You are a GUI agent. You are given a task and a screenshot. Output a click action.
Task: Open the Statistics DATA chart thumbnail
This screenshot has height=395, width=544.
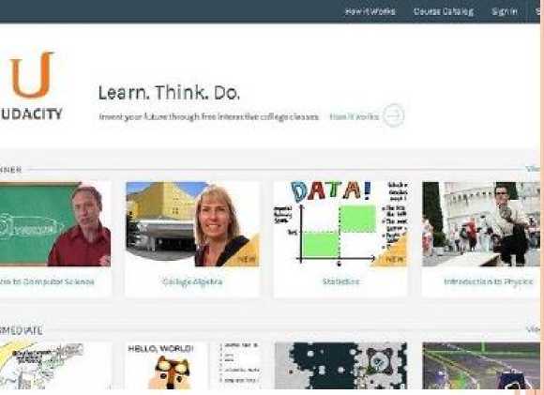pos(340,224)
